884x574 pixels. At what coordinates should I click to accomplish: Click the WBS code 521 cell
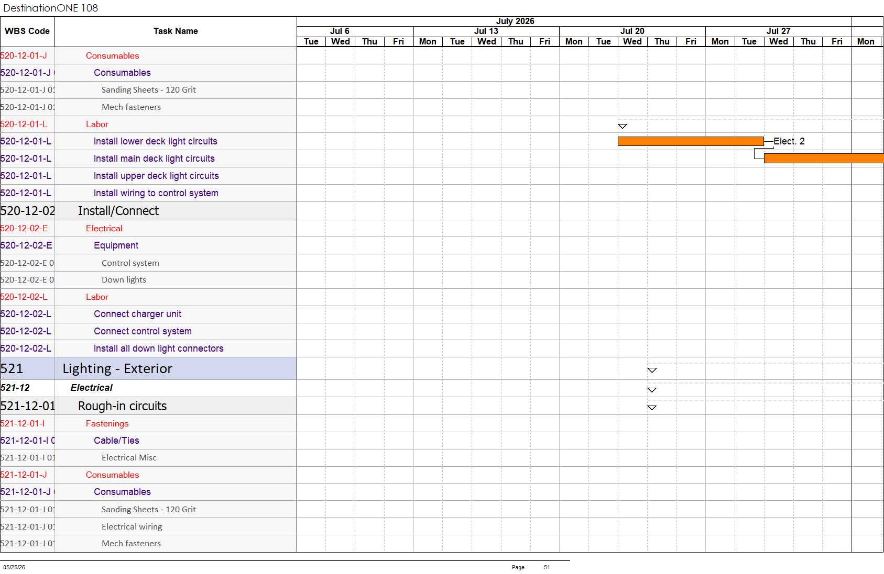pyautogui.click(x=27, y=369)
